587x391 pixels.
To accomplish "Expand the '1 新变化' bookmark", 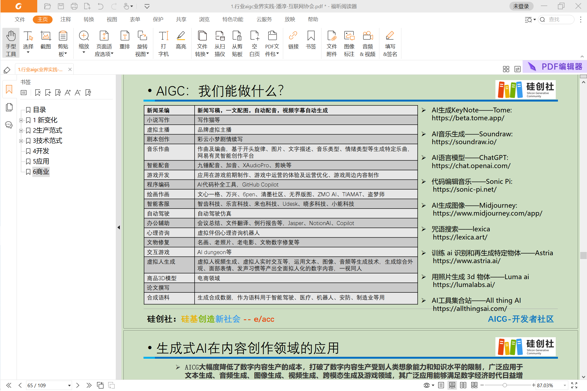I will point(21,120).
